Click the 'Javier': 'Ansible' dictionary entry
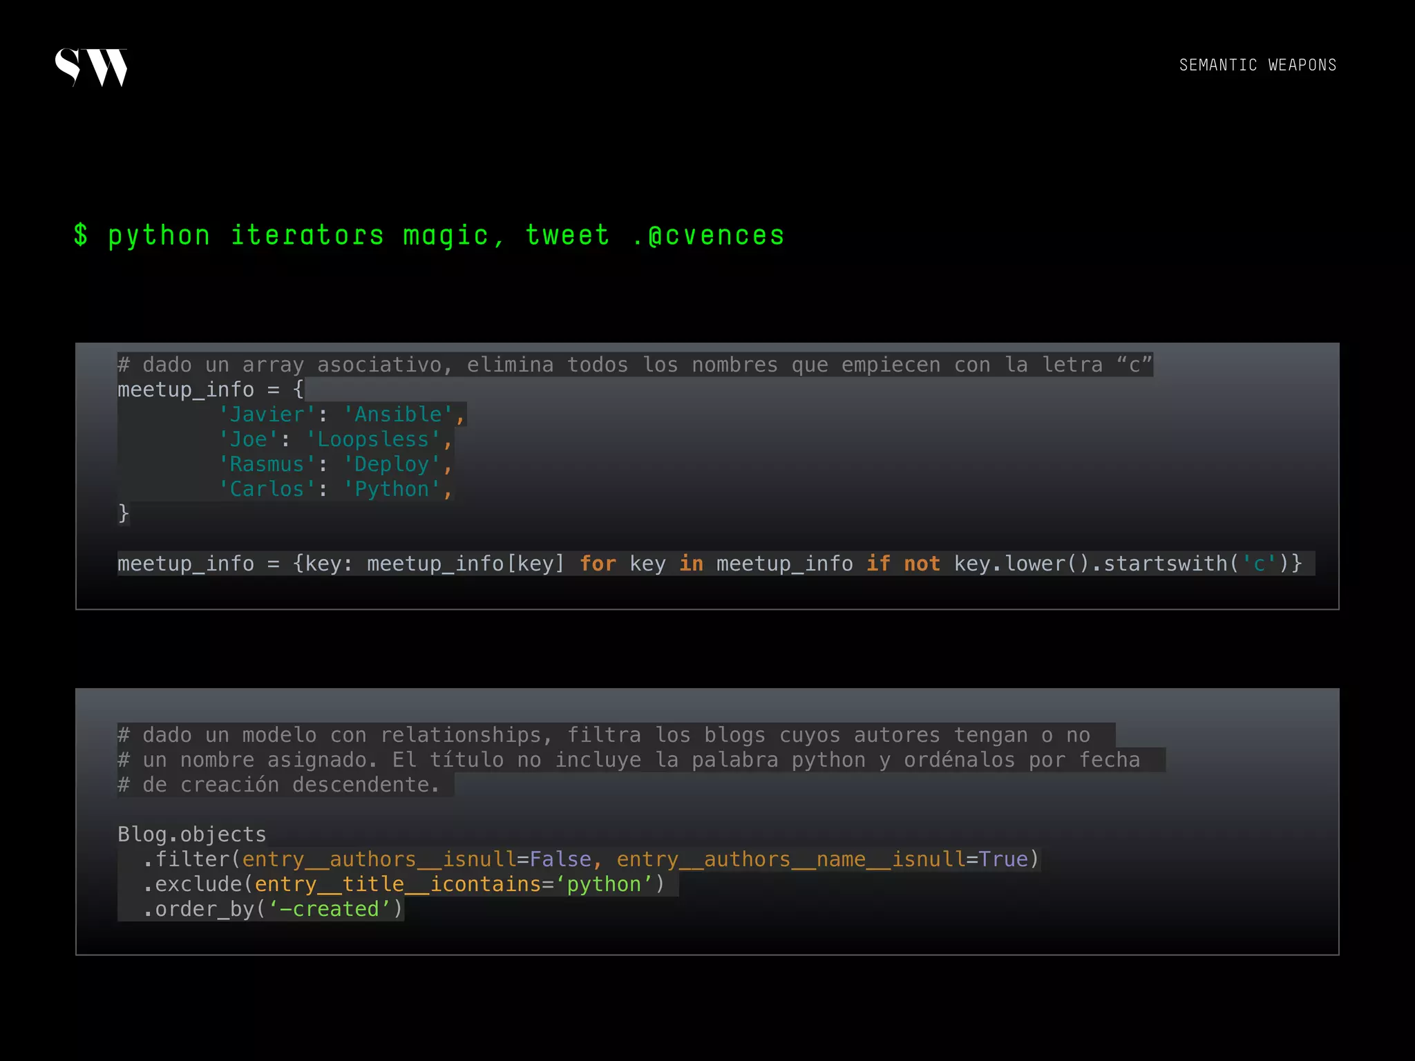This screenshot has width=1415, height=1061. (342, 414)
